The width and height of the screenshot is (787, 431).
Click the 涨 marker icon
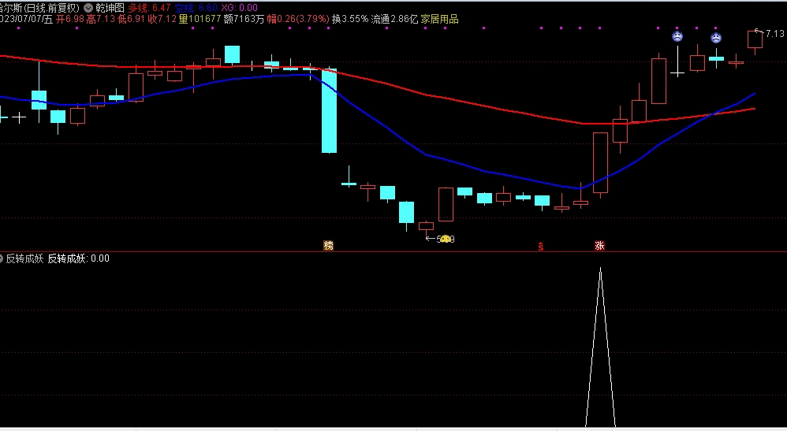600,245
